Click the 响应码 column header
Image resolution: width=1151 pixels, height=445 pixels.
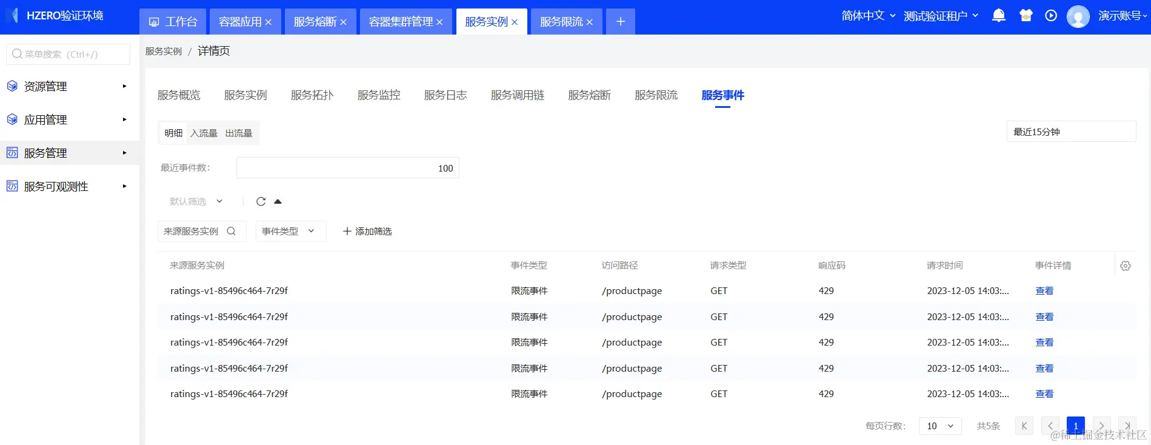[x=832, y=266]
